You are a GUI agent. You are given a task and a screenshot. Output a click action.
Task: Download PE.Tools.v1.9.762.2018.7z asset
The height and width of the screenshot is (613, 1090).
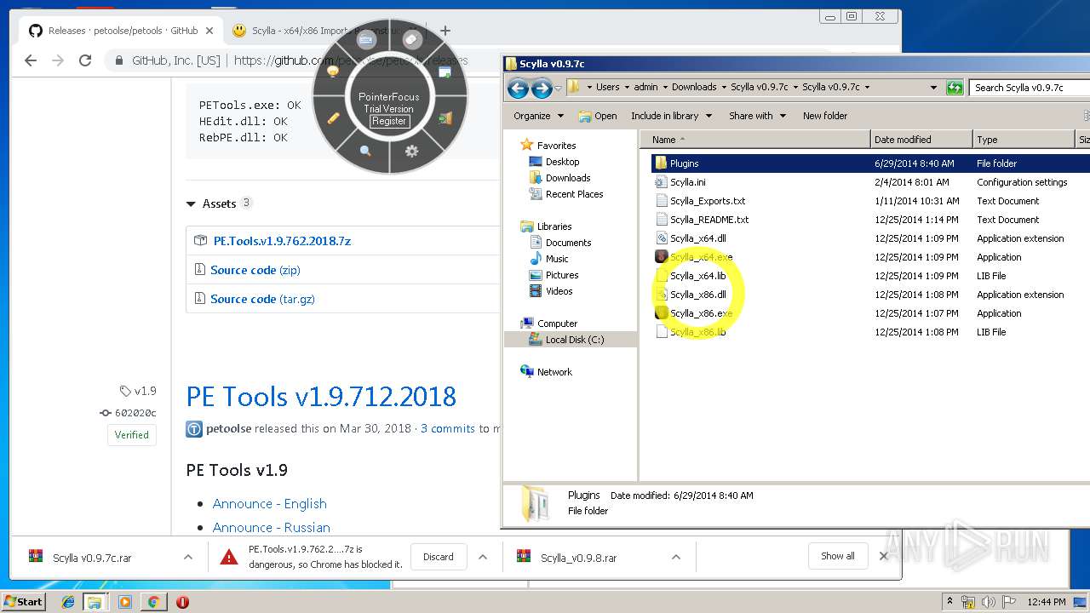tap(282, 241)
